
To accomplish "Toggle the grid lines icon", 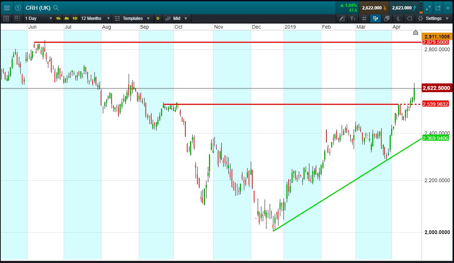I will 365,18.
